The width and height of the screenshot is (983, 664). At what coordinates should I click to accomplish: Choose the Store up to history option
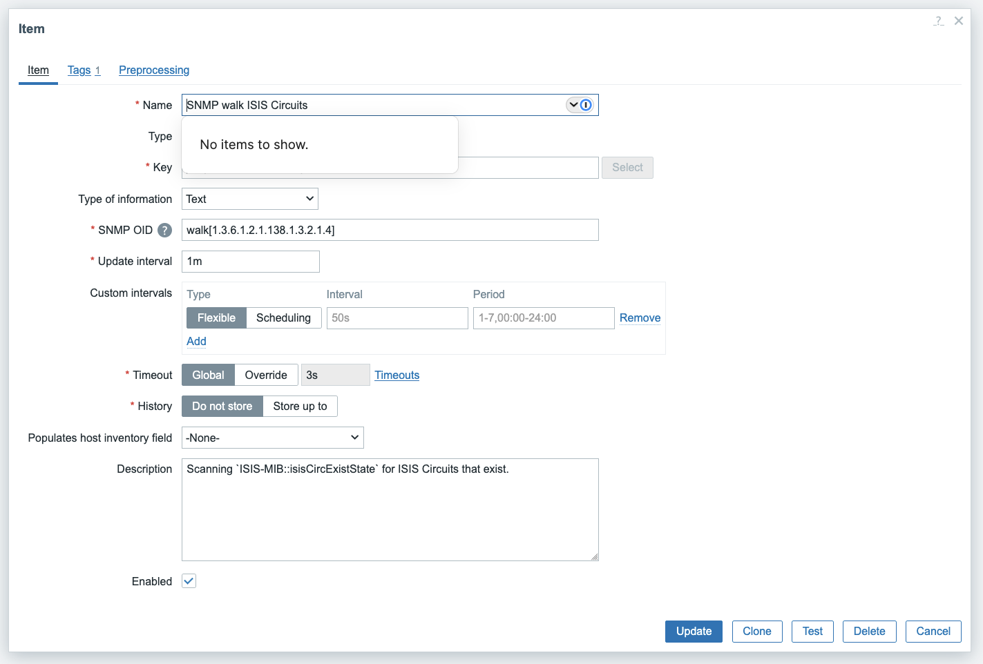[x=300, y=406]
